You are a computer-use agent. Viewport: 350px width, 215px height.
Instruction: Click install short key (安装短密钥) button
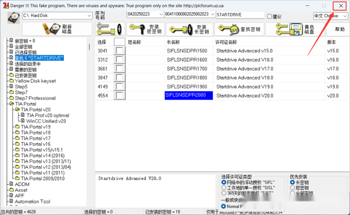coord(145,29)
